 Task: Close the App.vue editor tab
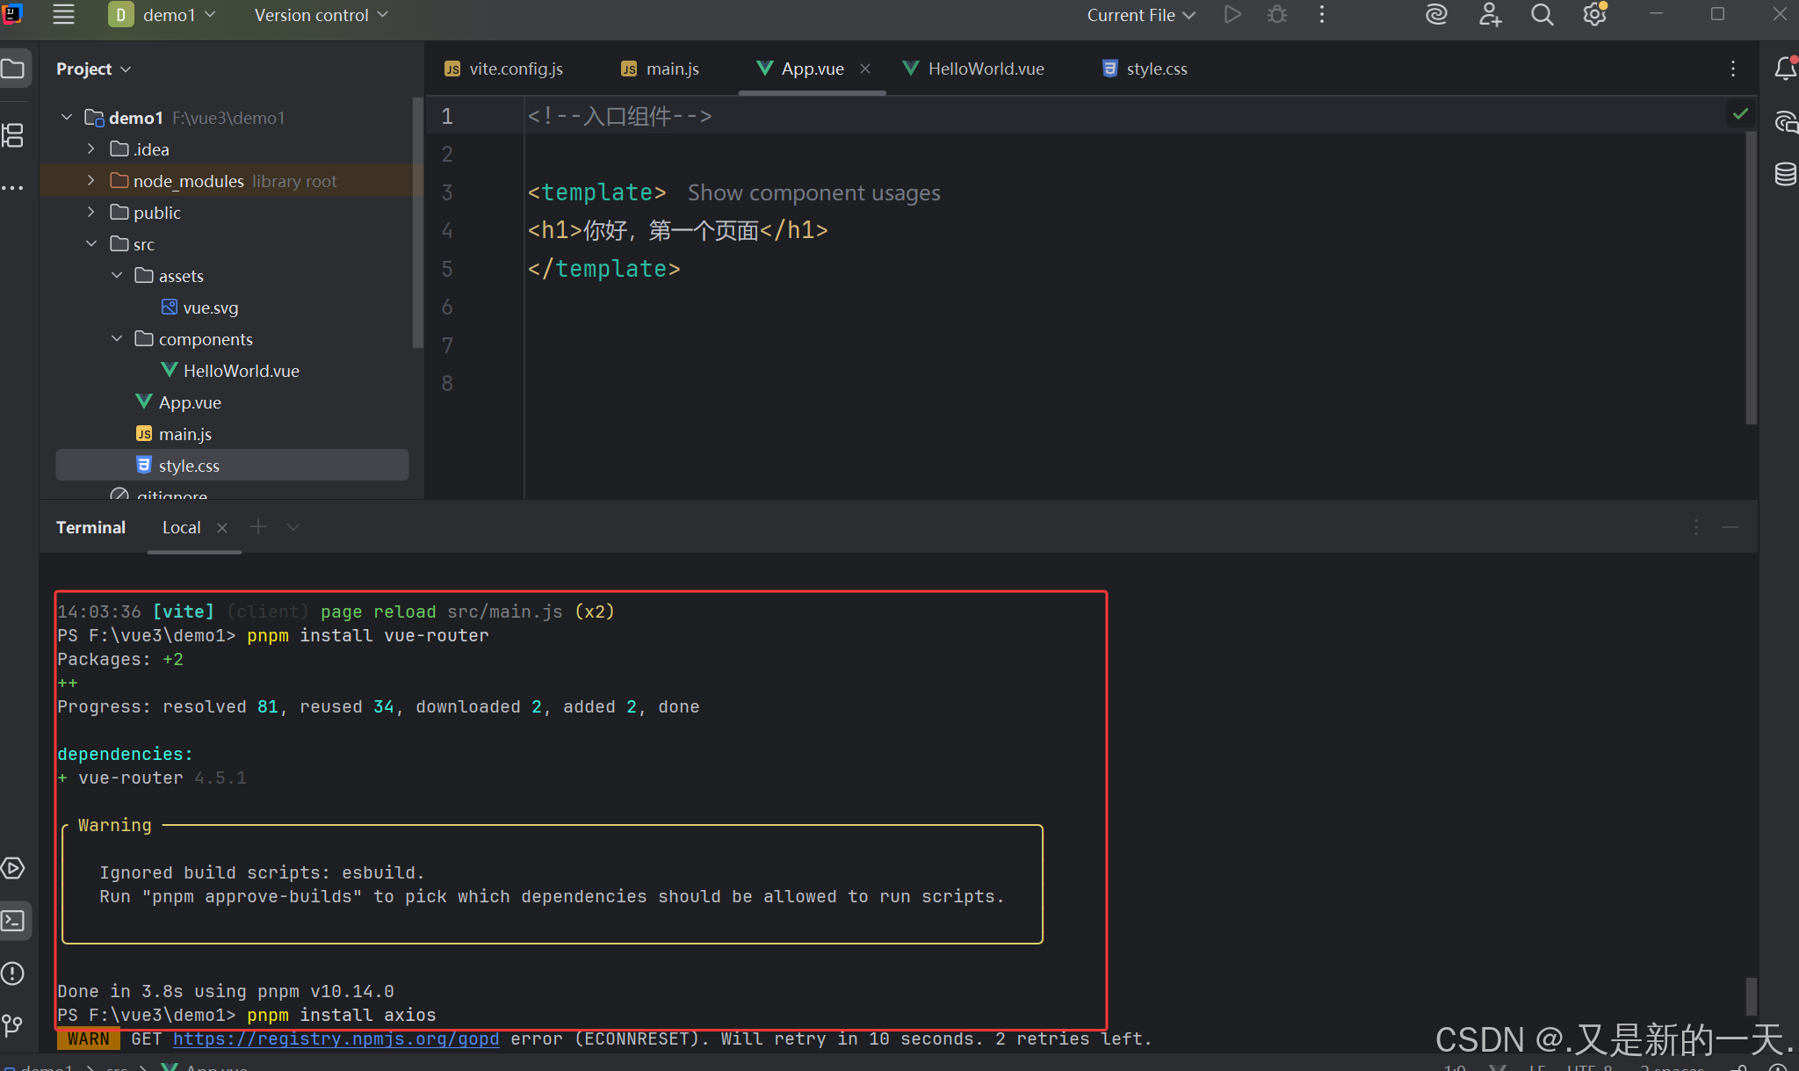[865, 69]
